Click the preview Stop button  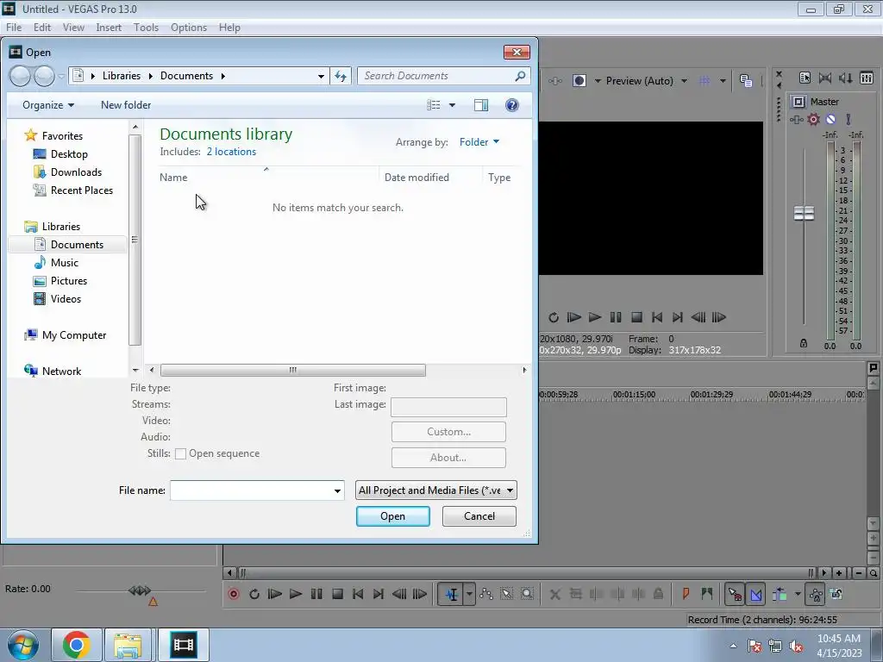(636, 317)
